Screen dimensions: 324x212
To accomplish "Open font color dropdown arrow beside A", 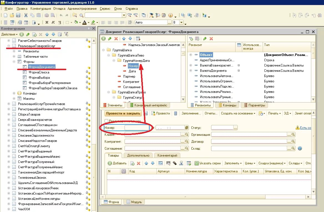I will pyautogui.click(x=89, y=22).
